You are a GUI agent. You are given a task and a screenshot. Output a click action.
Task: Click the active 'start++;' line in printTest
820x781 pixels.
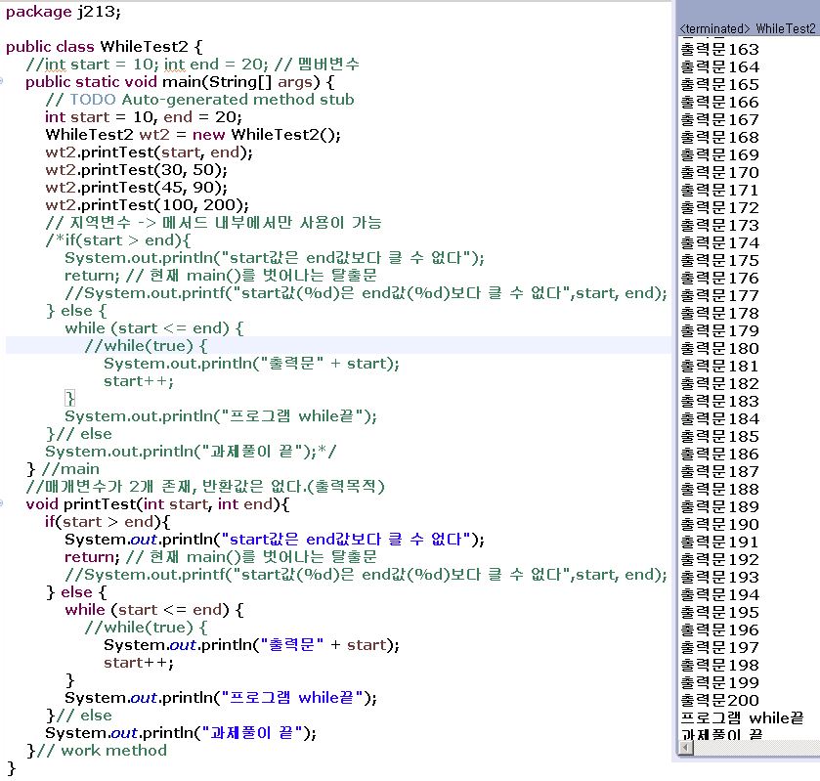(x=139, y=663)
